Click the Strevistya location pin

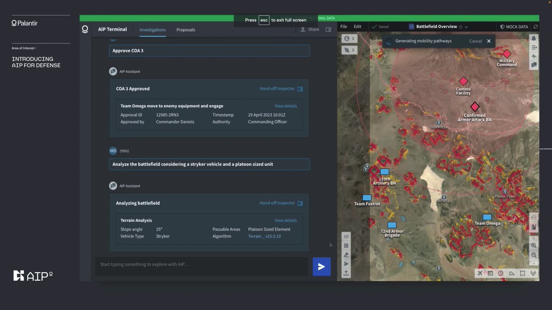[439, 123]
